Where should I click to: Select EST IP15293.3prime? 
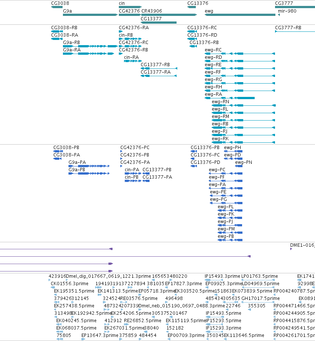tap(223, 328)
